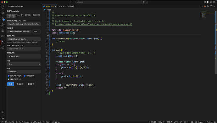The image size is (217, 123).
Task: Click the Solutions search box in title bar
Action: [x=108, y=2]
